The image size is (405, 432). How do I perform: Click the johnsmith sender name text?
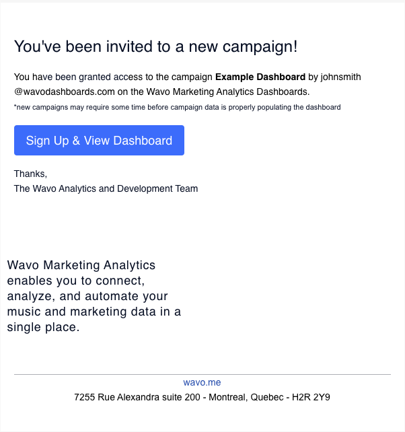[x=340, y=77]
